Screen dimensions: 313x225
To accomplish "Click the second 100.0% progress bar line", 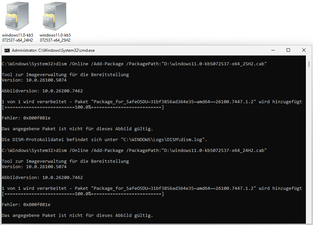I will 83,194.
